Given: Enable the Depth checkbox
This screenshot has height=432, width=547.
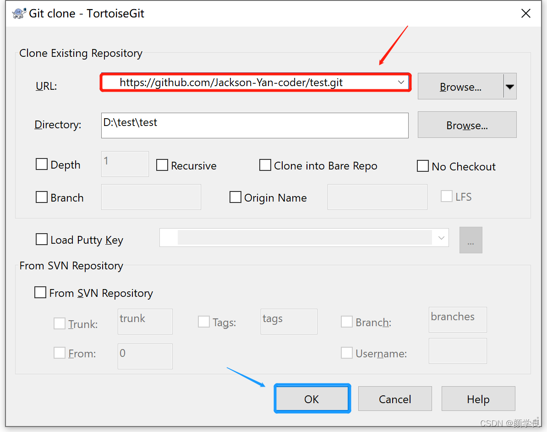Looking at the screenshot, I should pyautogui.click(x=42, y=164).
